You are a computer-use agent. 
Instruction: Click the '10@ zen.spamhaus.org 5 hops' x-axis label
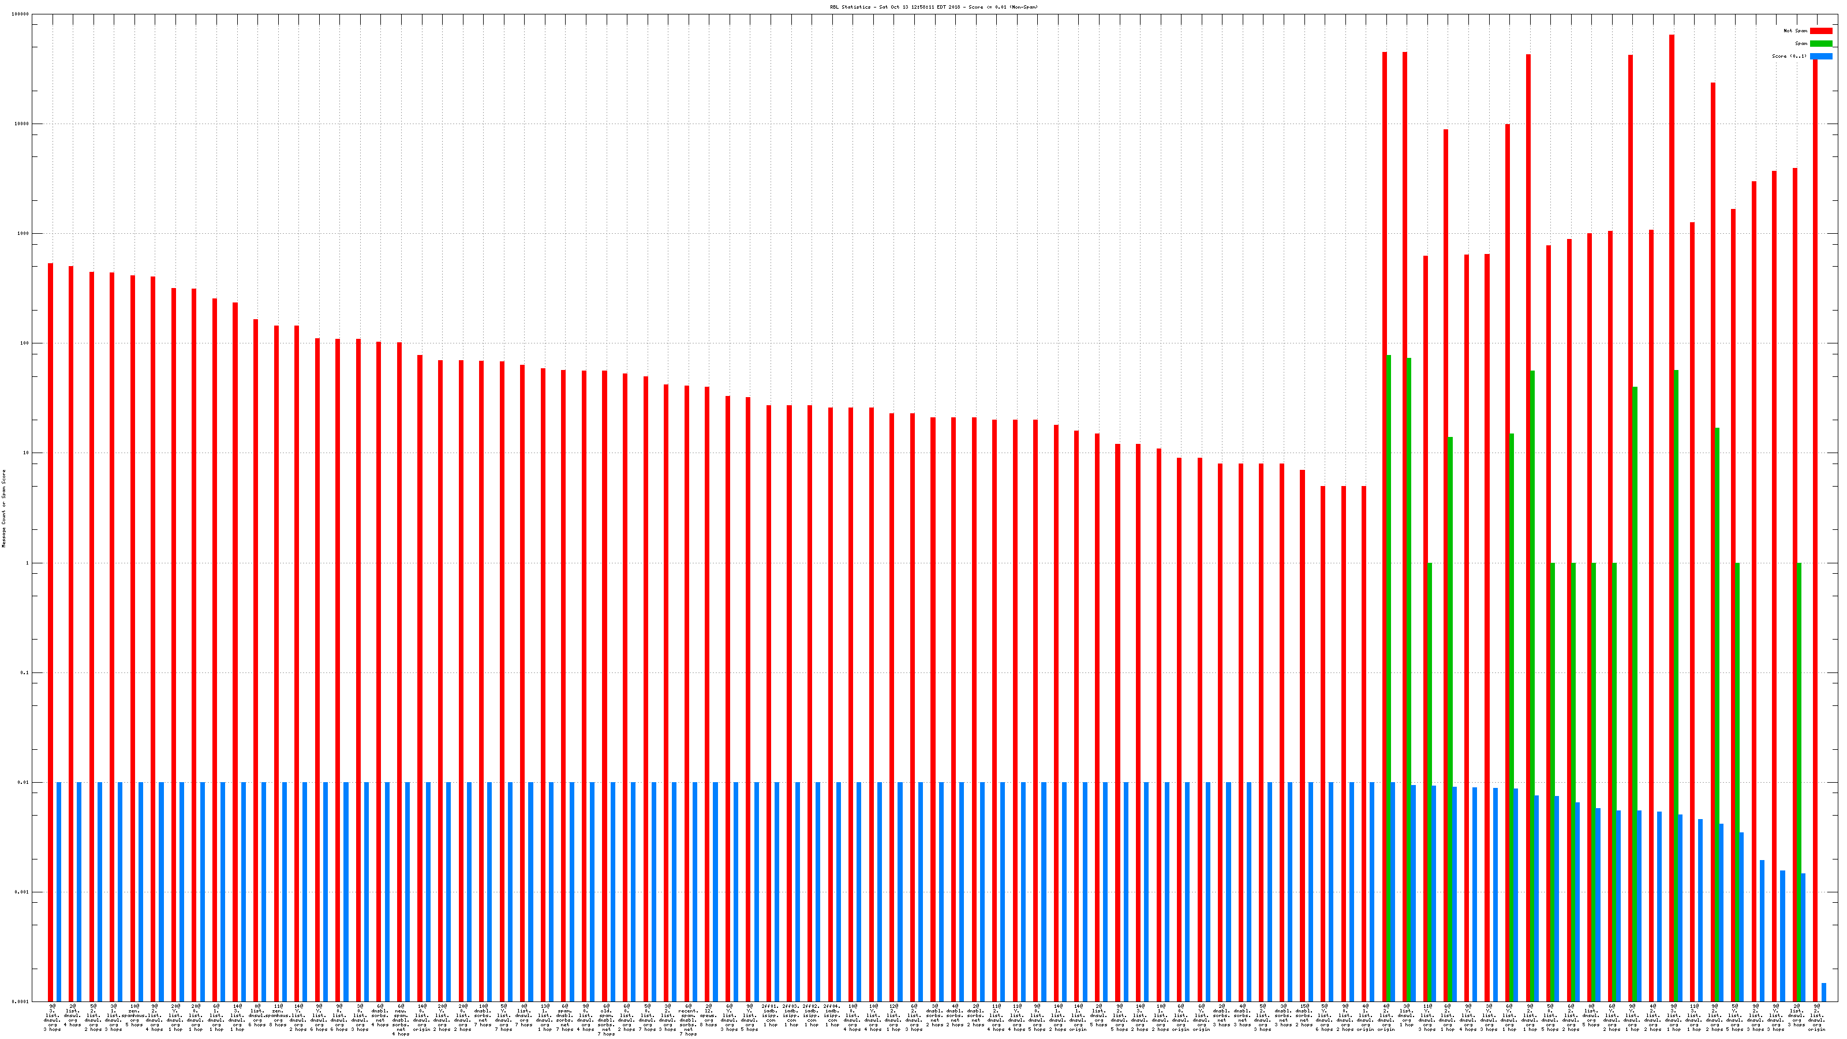(134, 1016)
